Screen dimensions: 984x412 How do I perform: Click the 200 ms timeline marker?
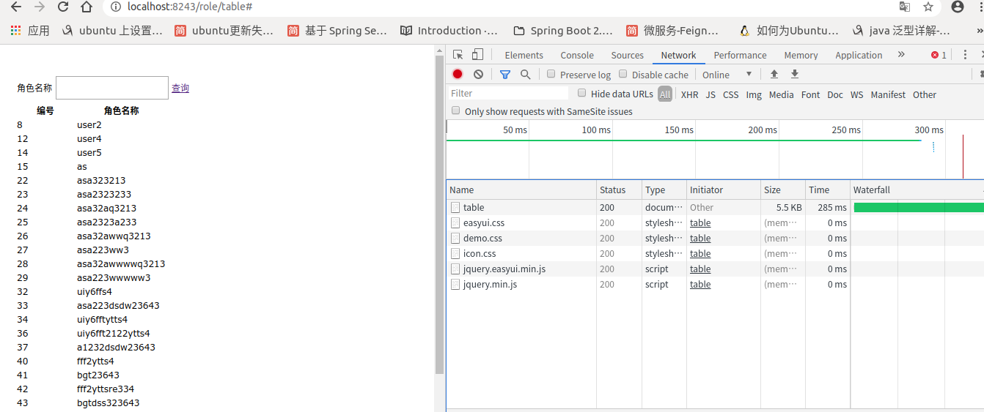point(762,130)
